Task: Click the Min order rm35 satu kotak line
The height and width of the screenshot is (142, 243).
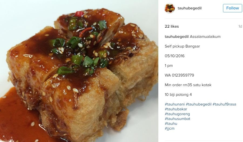Action: coord(188,85)
